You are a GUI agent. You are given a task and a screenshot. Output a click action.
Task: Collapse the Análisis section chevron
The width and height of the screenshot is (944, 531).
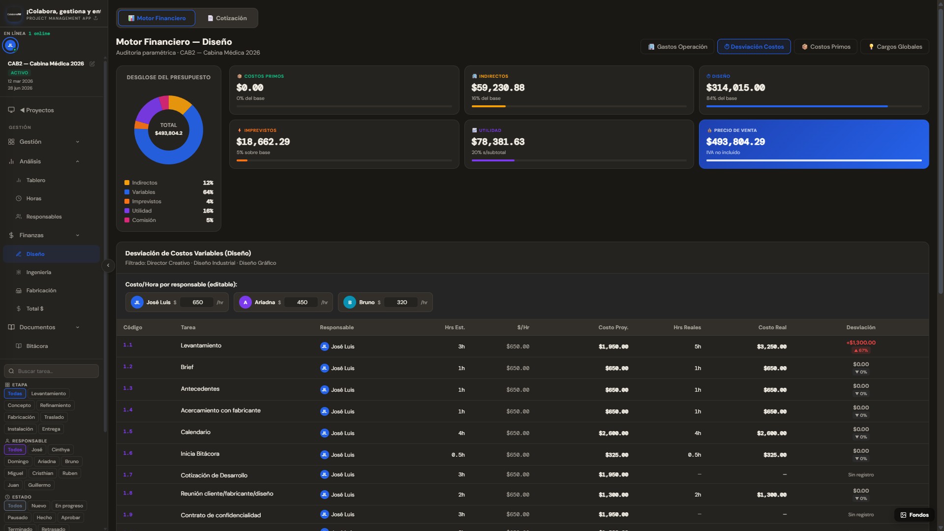click(77, 162)
